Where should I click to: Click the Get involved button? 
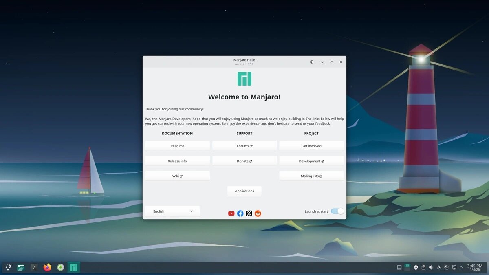pyautogui.click(x=311, y=146)
